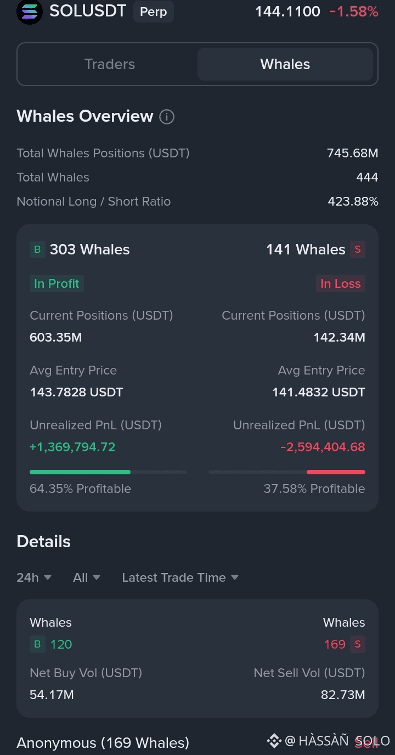Tap the In Loss red badge
The image size is (395, 755).
340,283
